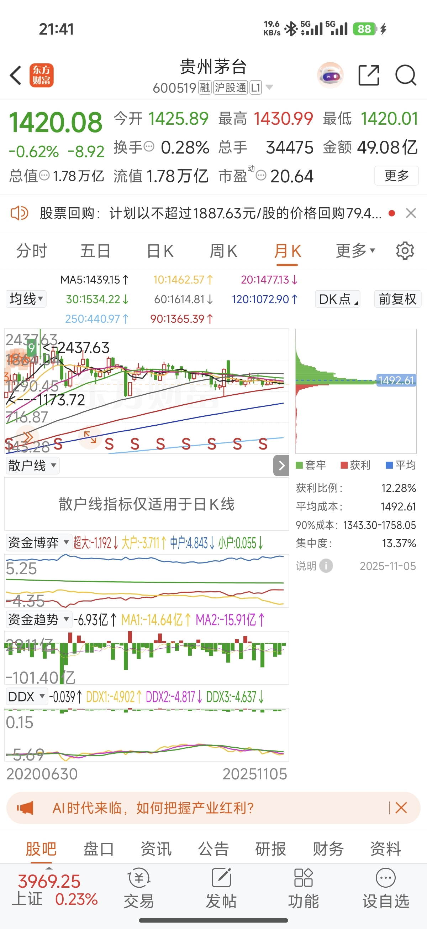The image size is (427, 929).
Task: Open the 均线 indicator dropdown
Action: [x=26, y=299]
